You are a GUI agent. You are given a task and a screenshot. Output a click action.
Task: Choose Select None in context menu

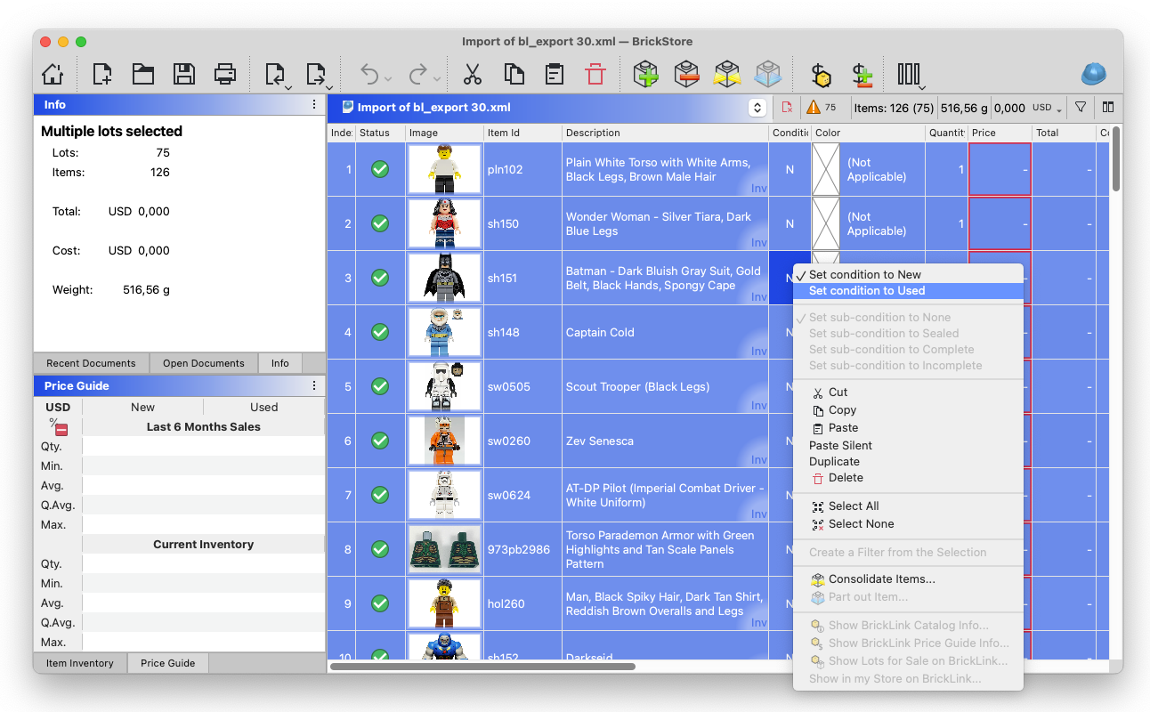(x=908, y=524)
